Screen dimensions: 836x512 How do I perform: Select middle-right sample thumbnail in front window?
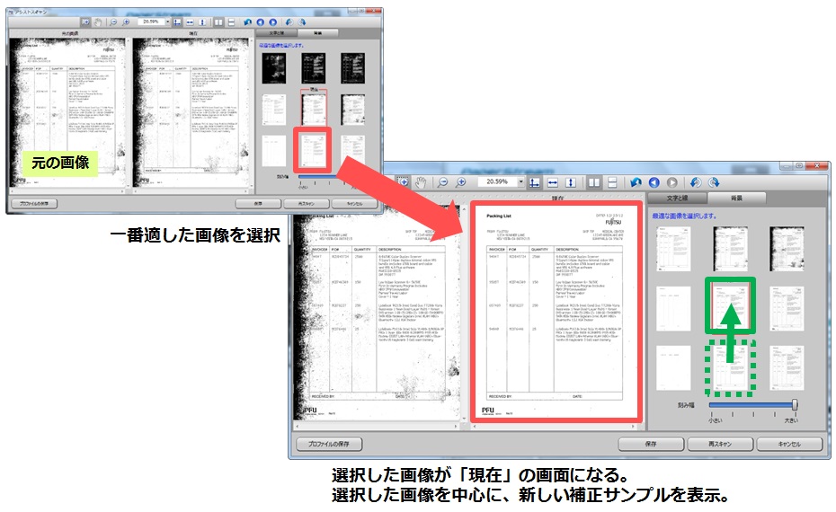(x=787, y=308)
